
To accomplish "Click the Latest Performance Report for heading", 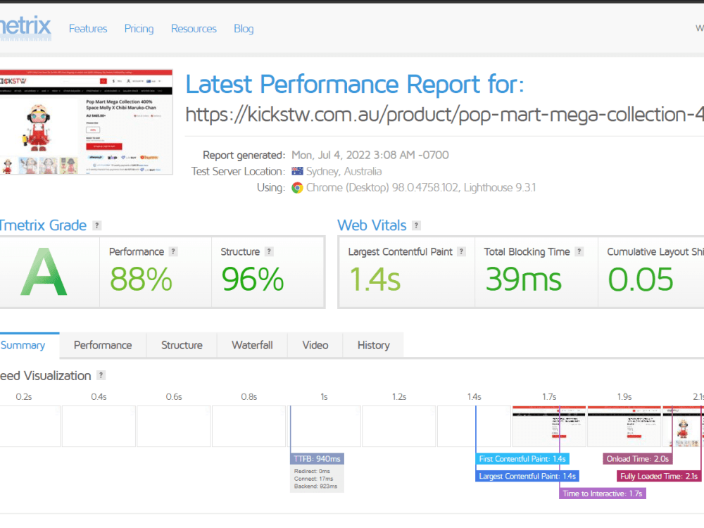I will [355, 84].
